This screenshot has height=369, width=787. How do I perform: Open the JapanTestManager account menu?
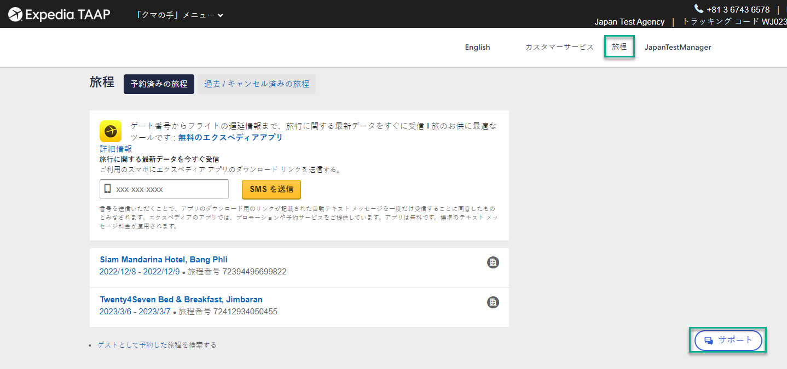tap(678, 47)
